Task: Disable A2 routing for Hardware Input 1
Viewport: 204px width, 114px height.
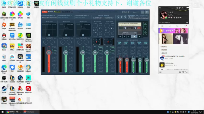Action: (54, 51)
